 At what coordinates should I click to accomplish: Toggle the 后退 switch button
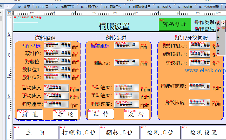(x=65, y=114)
